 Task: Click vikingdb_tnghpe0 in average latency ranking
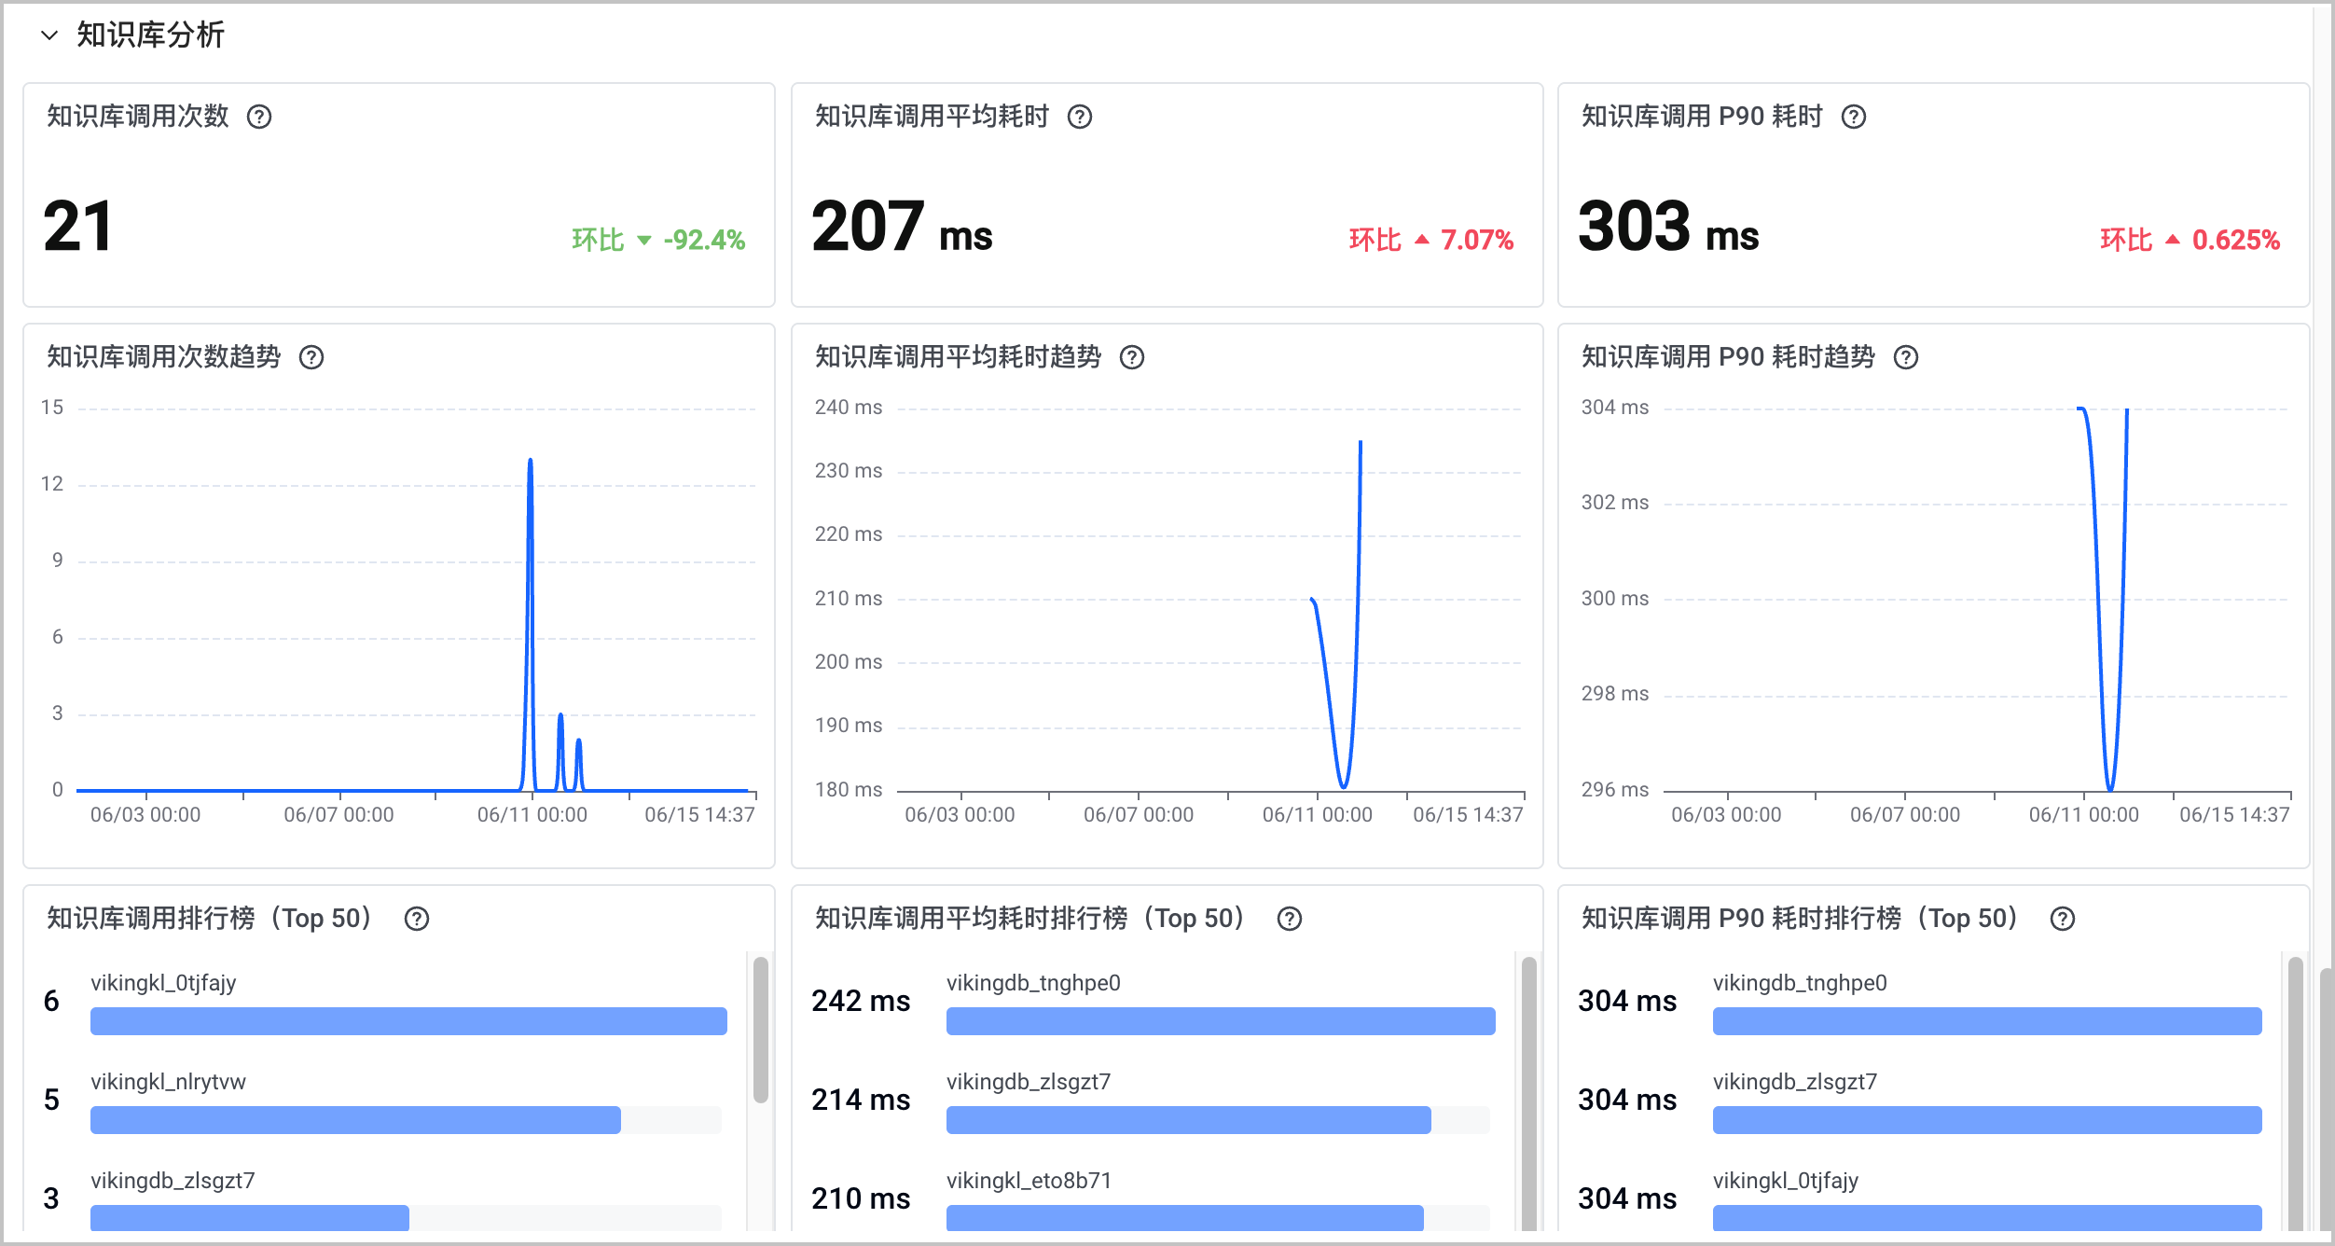pyautogui.click(x=1033, y=983)
